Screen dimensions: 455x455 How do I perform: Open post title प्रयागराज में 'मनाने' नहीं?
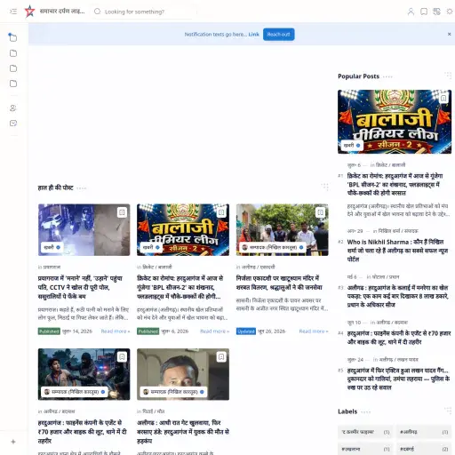(x=80, y=287)
